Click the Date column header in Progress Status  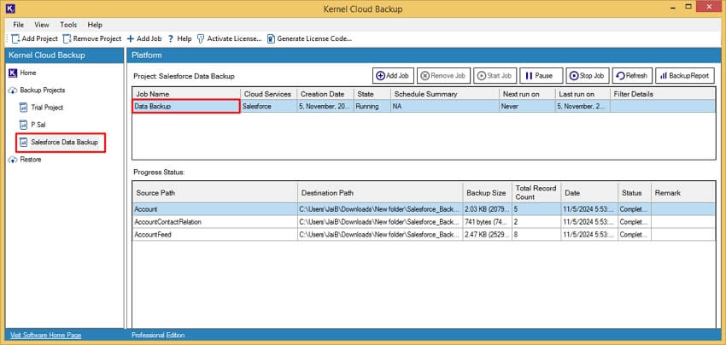pos(589,193)
